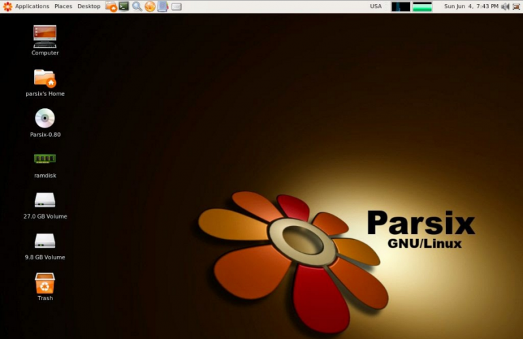Viewport: 523px width, 339px height.
Task: Open the green memory usage monitor graph
Action: pyautogui.click(x=422, y=7)
